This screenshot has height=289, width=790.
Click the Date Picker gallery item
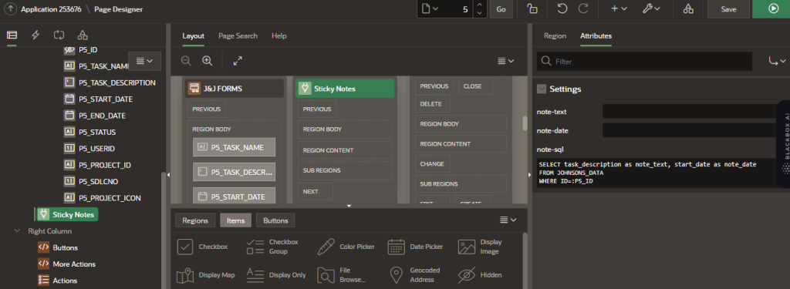coord(415,247)
